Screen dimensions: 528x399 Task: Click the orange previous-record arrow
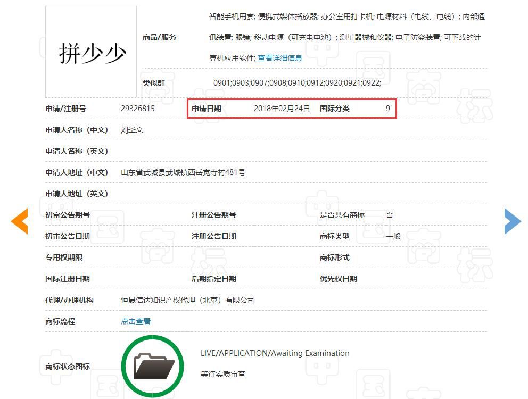(20, 221)
